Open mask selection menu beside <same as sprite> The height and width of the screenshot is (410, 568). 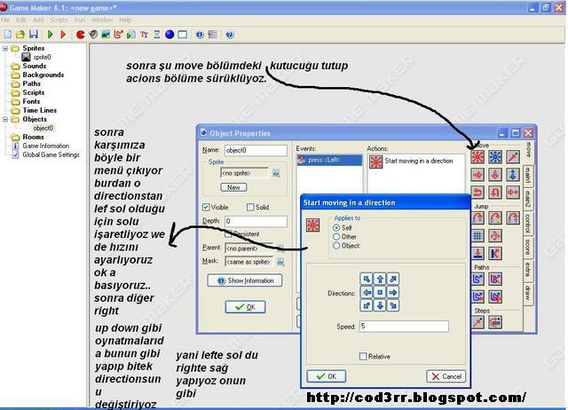tap(280, 262)
